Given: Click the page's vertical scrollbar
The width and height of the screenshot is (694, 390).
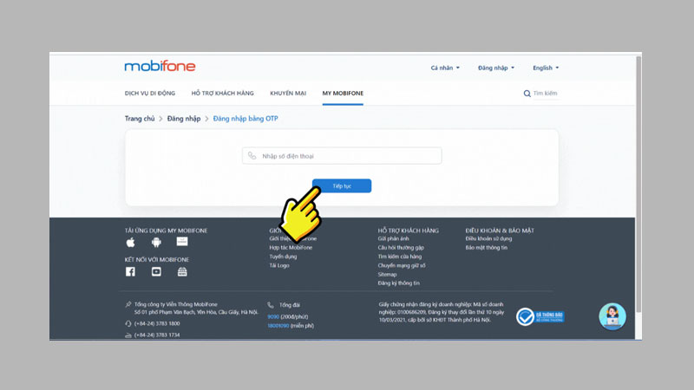Looking at the screenshot, I should coord(638,185).
